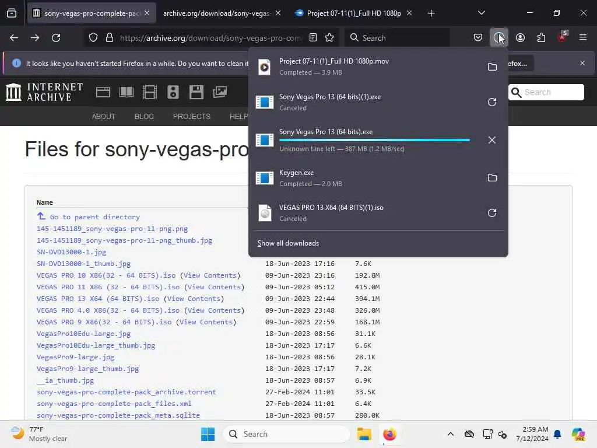Click Firefox icon in the taskbar
Screen dimensions: 597x448
pyautogui.click(x=389, y=434)
